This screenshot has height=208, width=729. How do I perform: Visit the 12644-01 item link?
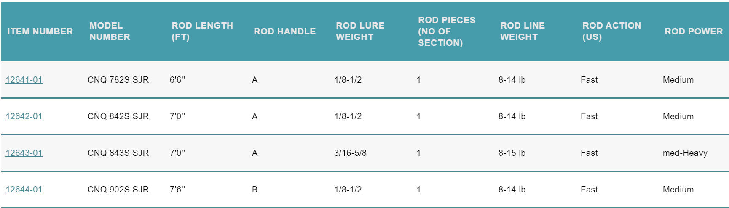coord(24,190)
